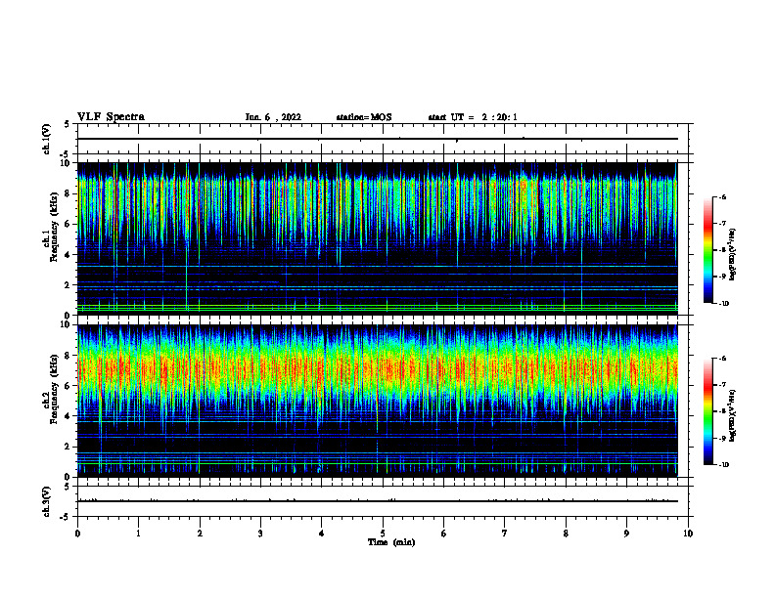This screenshot has width=775, height=598.
Task: Click the "VLF Spectra" plot title
Action: (111, 117)
